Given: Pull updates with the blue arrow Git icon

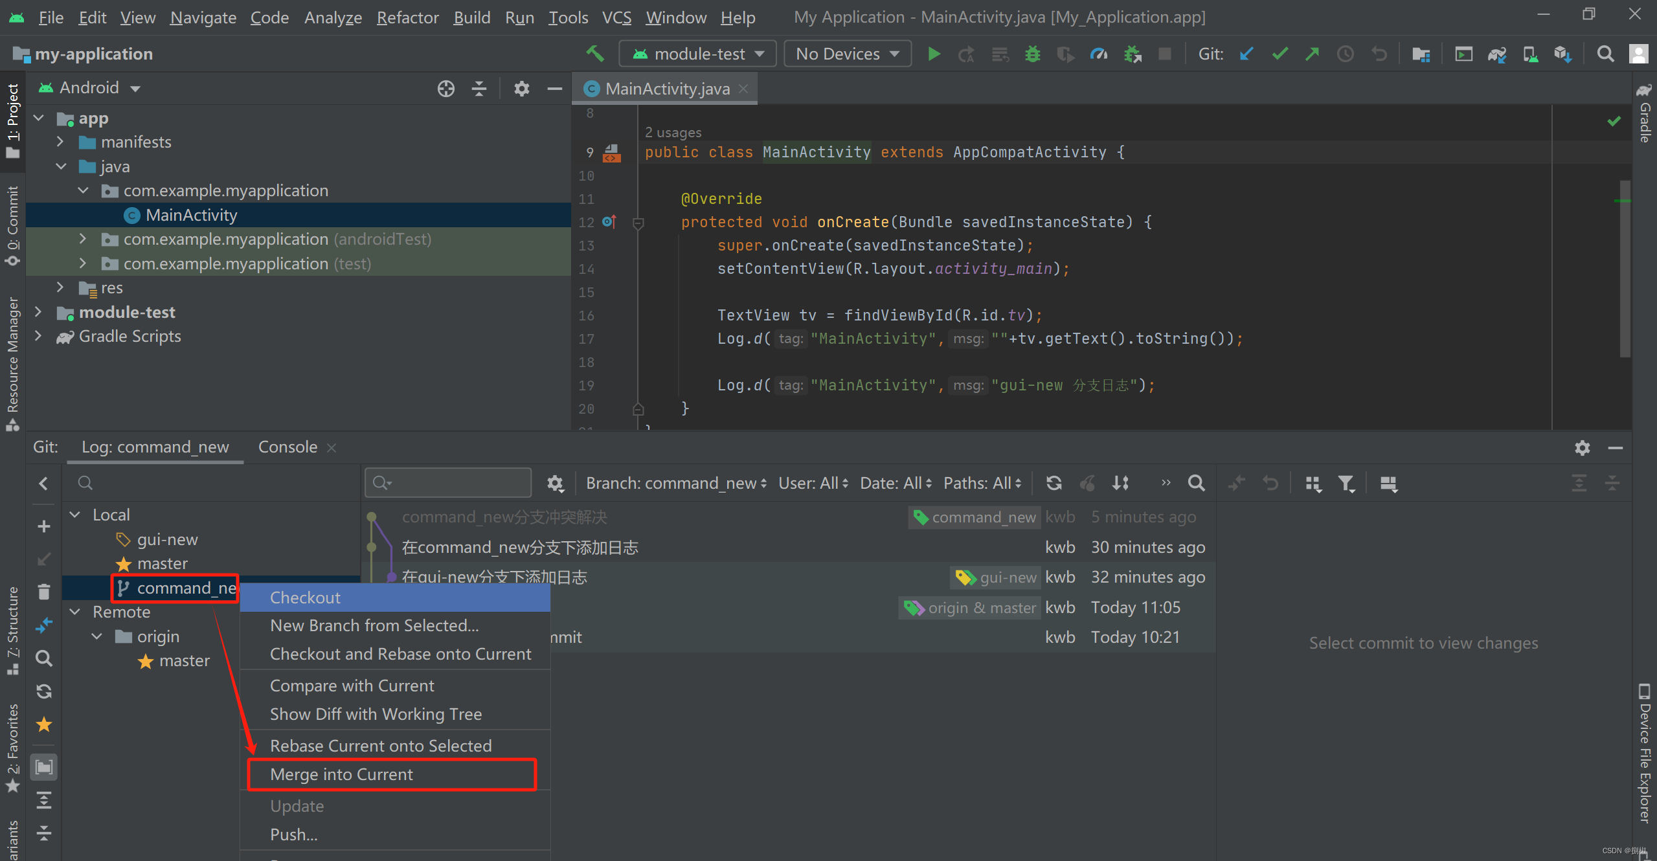Looking at the screenshot, I should (x=1245, y=54).
